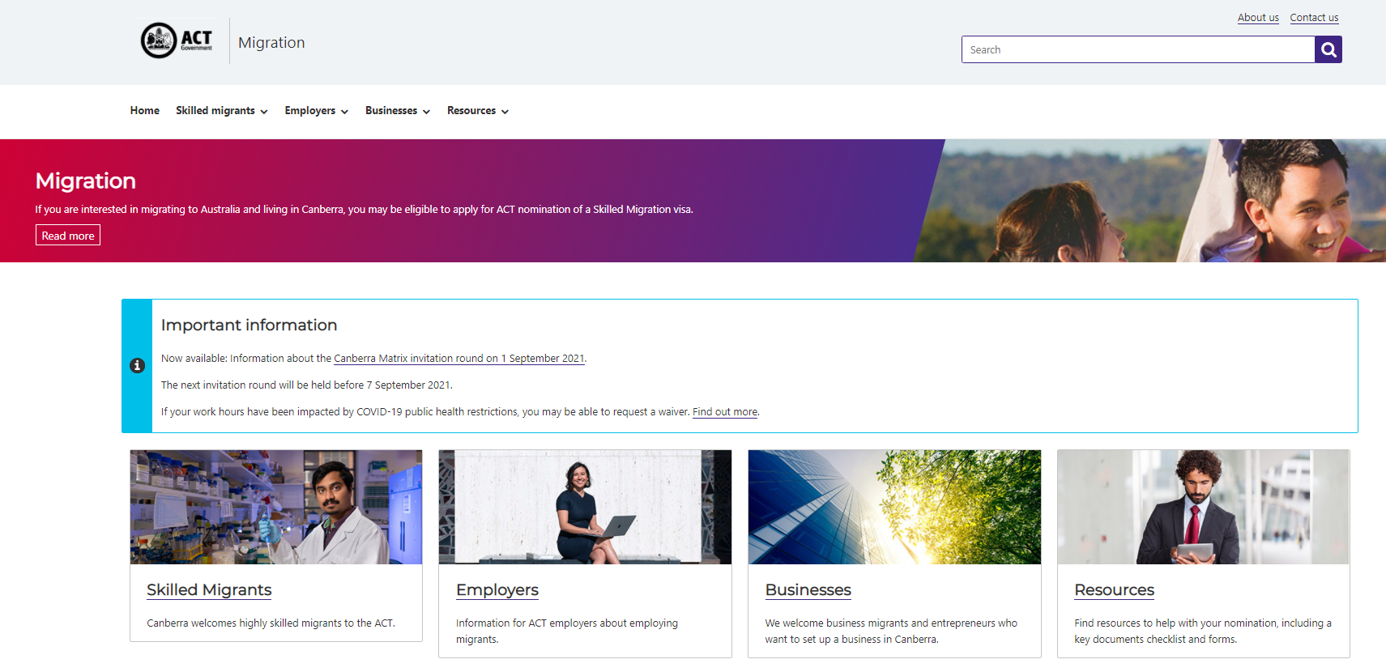Open the About us link
Image resolution: width=1386 pixels, height=672 pixels.
click(1258, 18)
